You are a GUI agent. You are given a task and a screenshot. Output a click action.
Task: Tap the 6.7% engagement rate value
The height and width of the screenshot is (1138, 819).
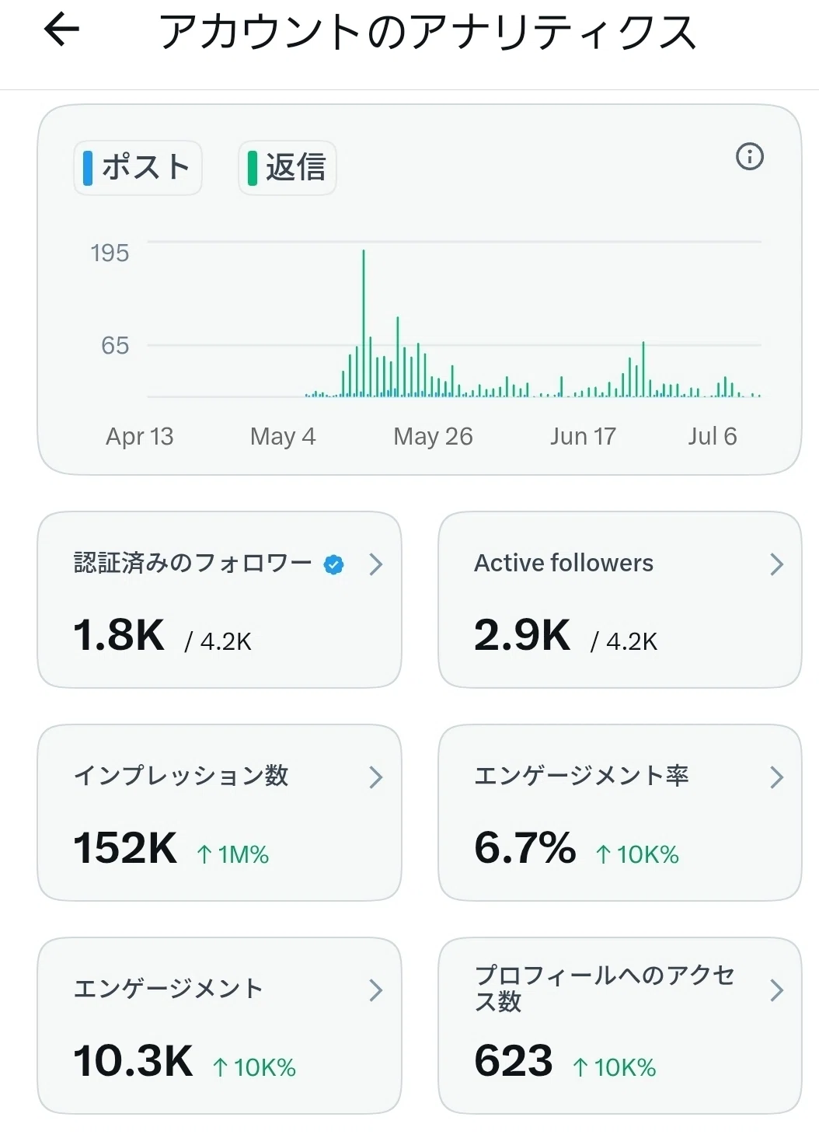[525, 847]
